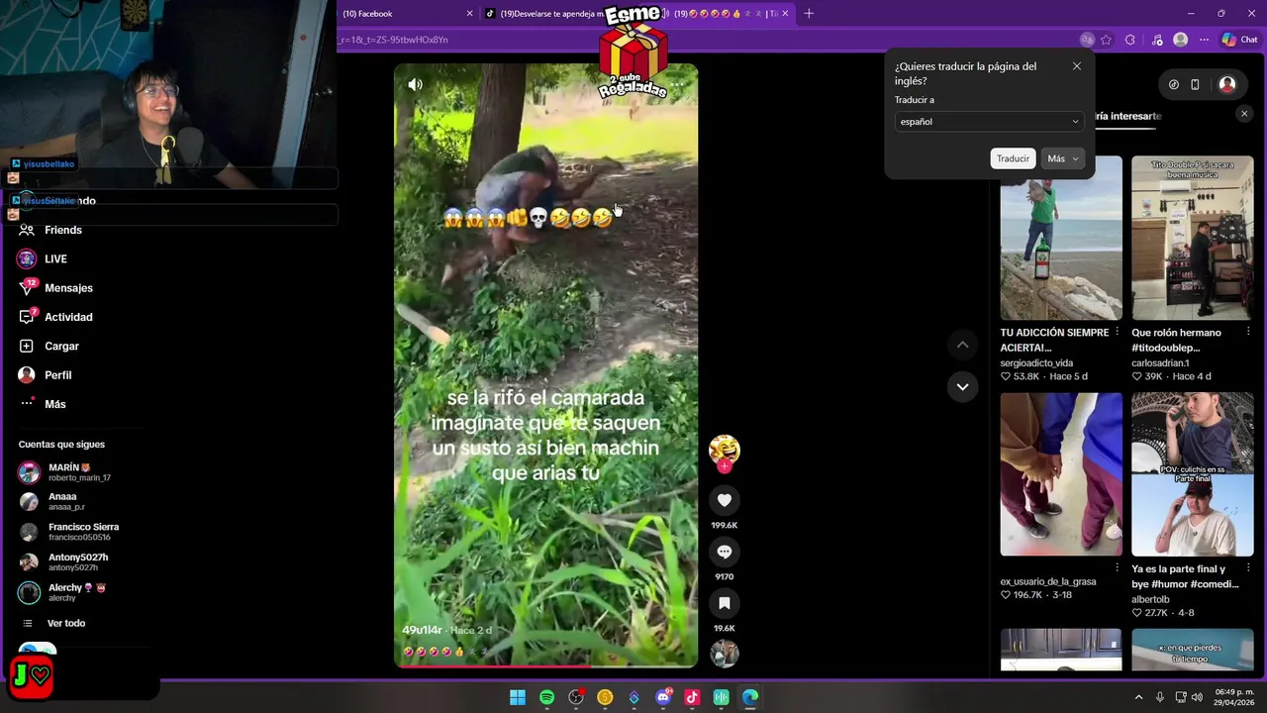The image size is (1267, 713).
Task: Go to the next video arrow
Action: click(962, 387)
